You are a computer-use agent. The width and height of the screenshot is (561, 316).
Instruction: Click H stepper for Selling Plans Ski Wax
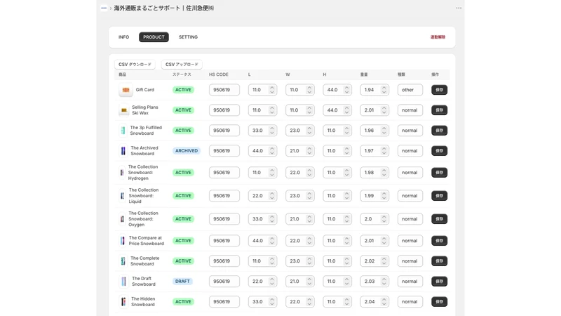point(346,110)
